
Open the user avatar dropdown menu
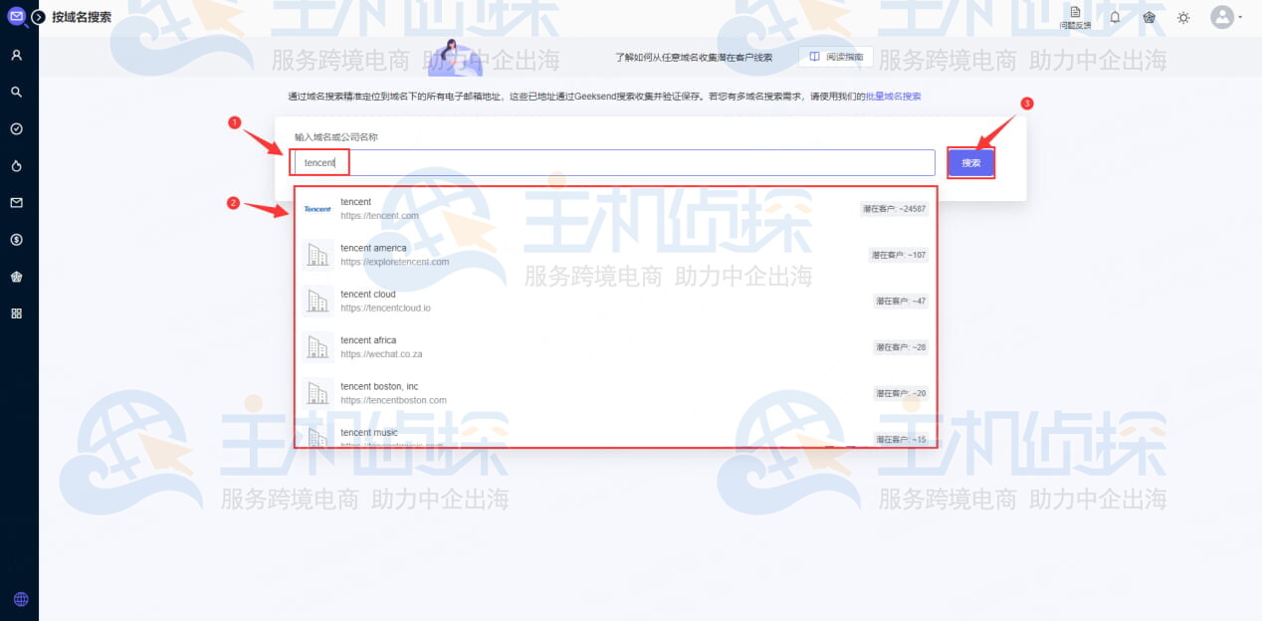coord(1223,17)
